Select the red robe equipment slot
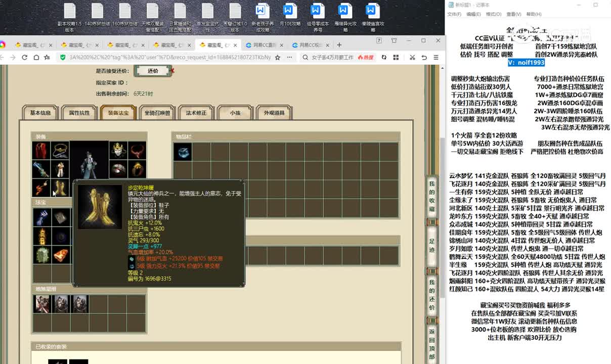This screenshot has width=611, height=364. (41, 151)
